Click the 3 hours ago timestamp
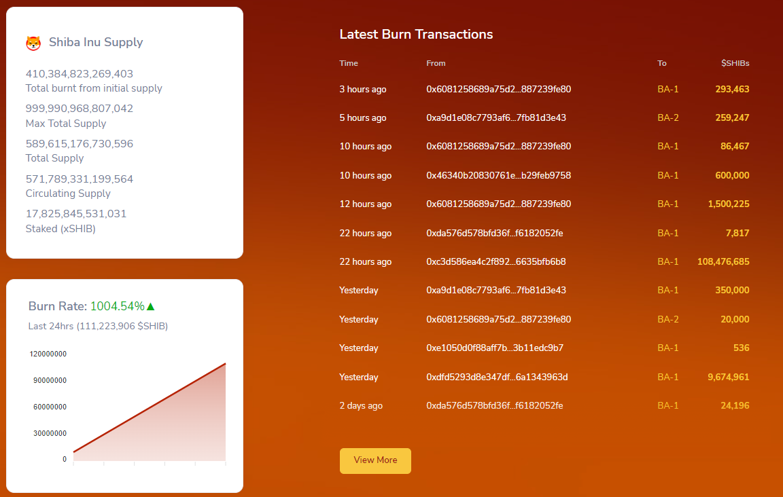 362,90
